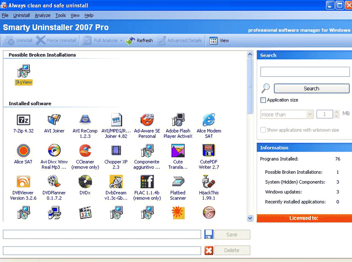Click the CutePDF Writer 2.7 icon
The height and width of the screenshot is (262, 352).
click(208, 150)
